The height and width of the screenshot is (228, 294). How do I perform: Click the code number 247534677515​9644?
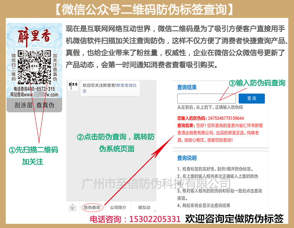point(226,118)
